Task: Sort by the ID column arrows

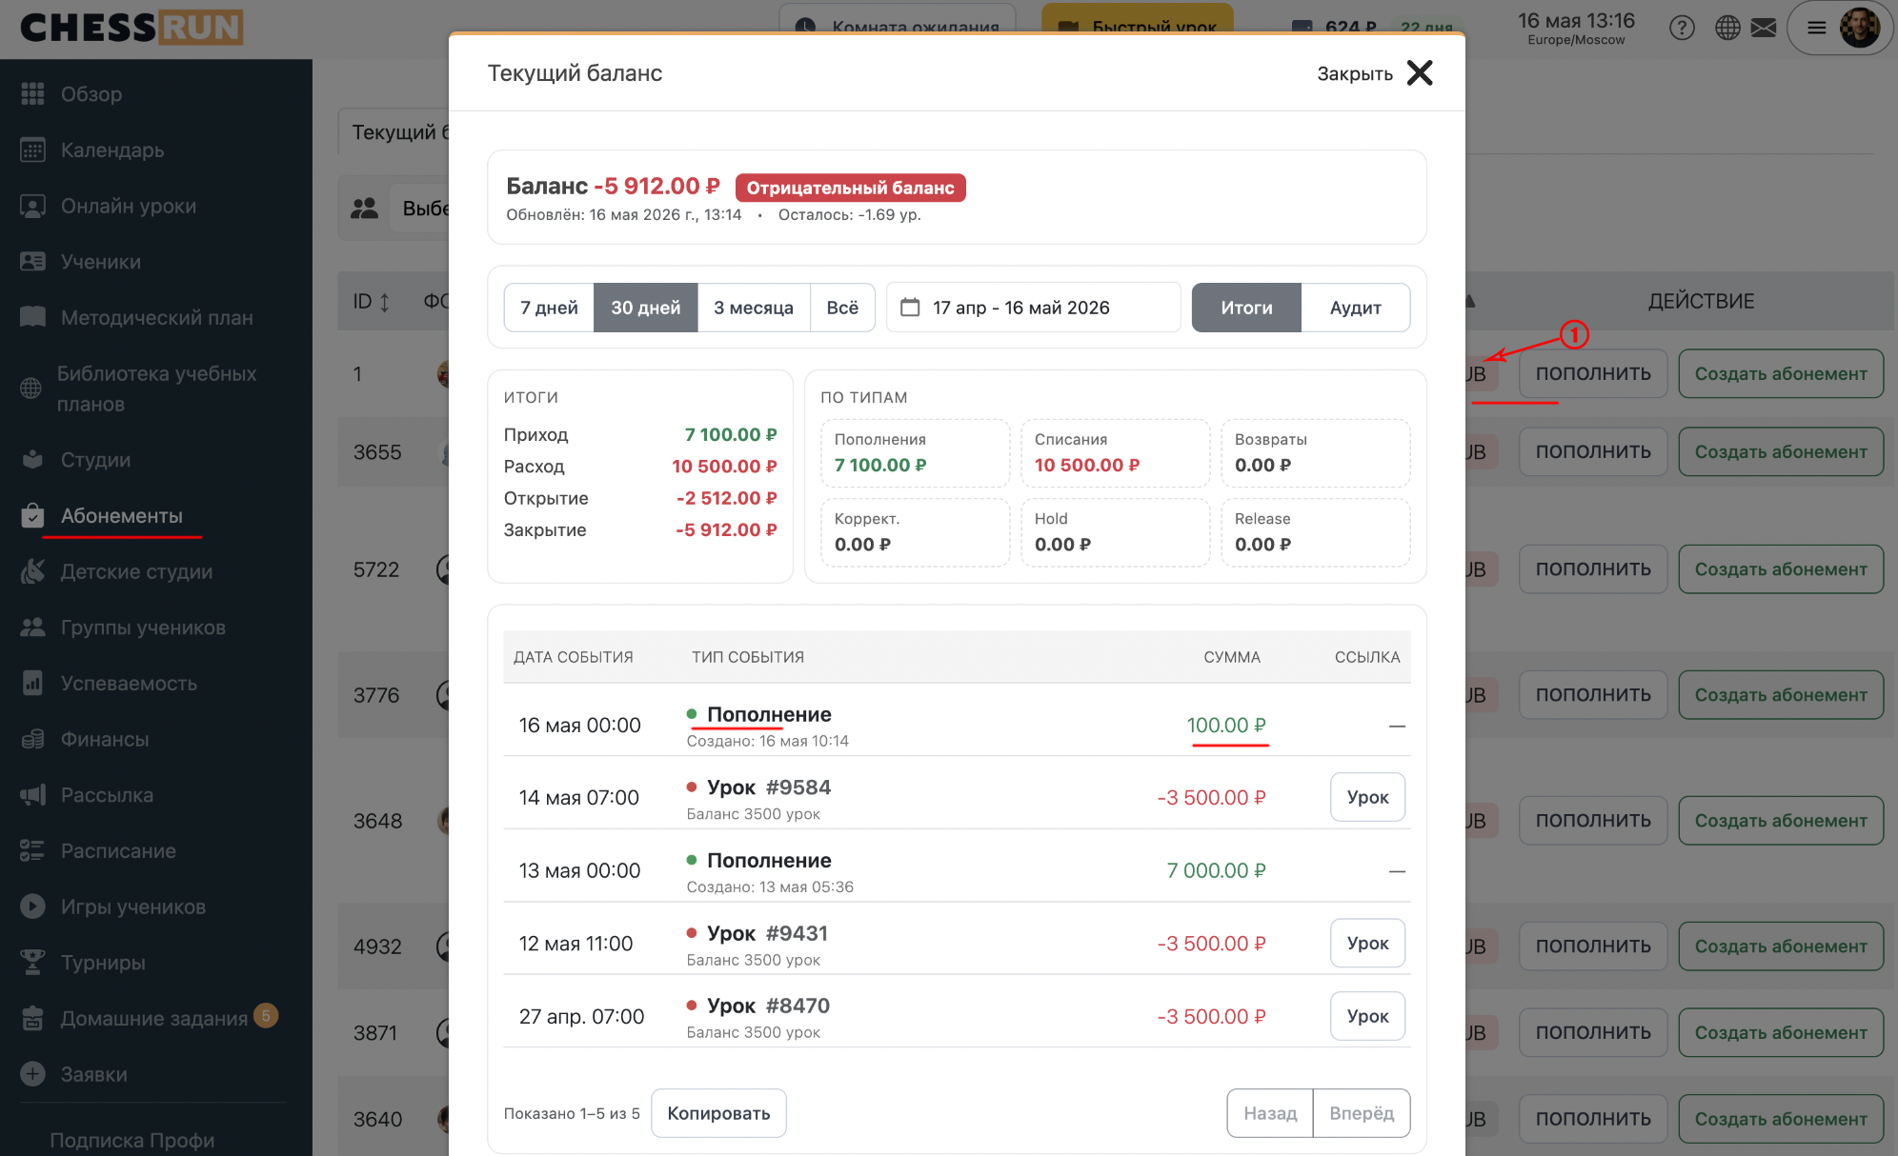Action: (x=384, y=302)
